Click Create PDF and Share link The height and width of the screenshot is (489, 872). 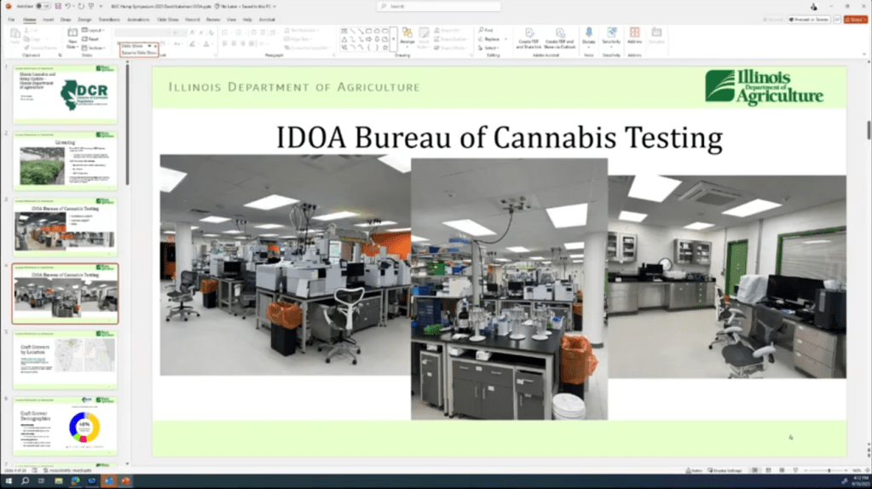528,37
